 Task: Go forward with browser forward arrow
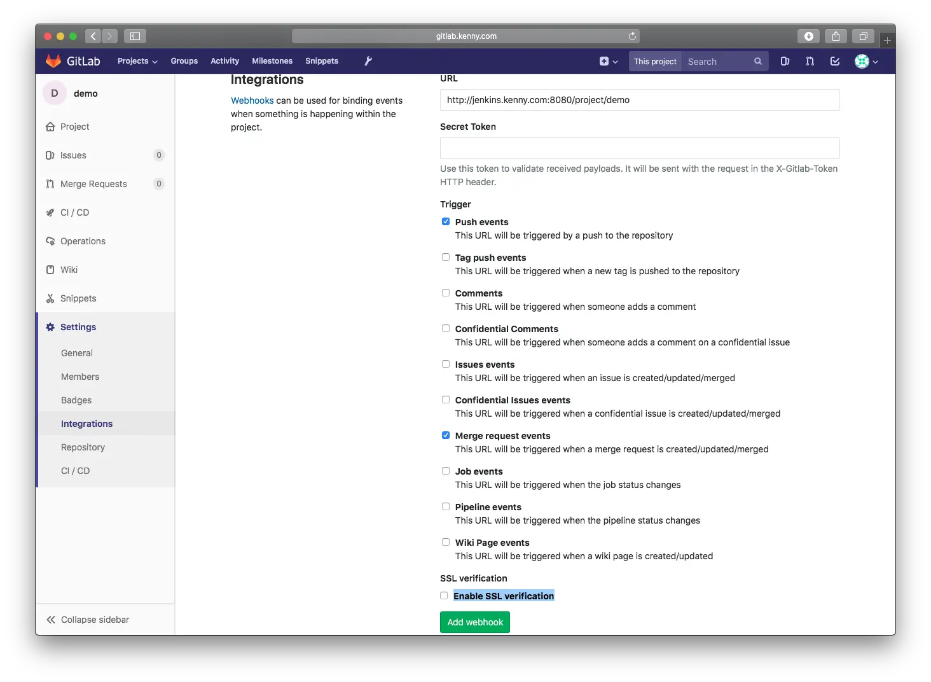[x=109, y=36]
